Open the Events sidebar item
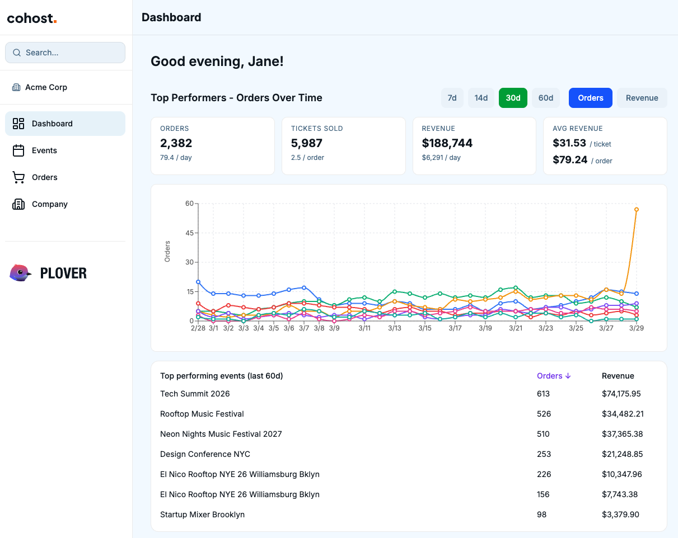The width and height of the screenshot is (678, 538). (65, 150)
